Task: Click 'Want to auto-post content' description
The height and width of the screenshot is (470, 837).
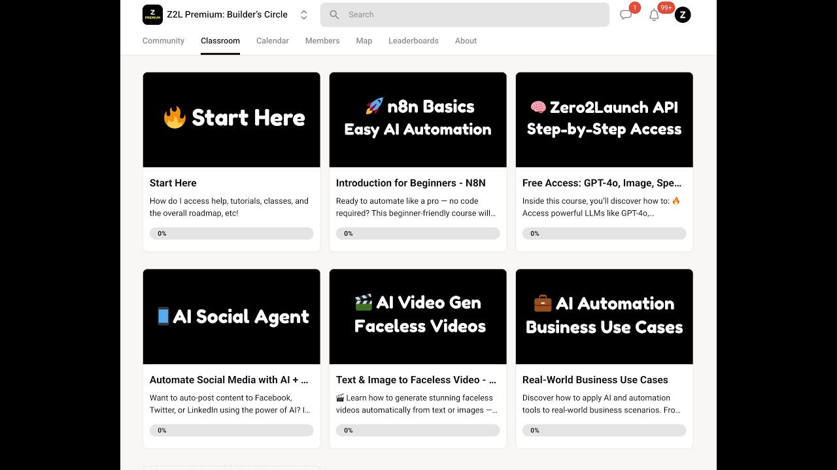Action: [x=230, y=404]
